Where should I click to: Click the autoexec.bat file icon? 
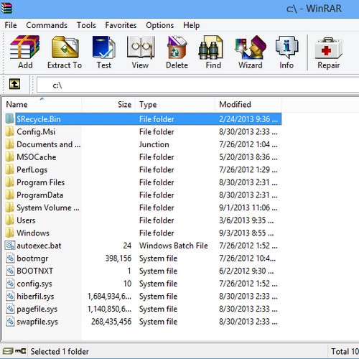coord(10,246)
